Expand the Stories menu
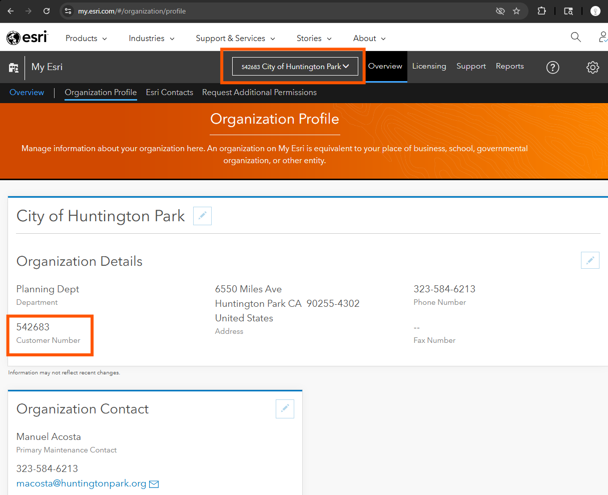This screenshot has width=608, height=495. point(314,38)
